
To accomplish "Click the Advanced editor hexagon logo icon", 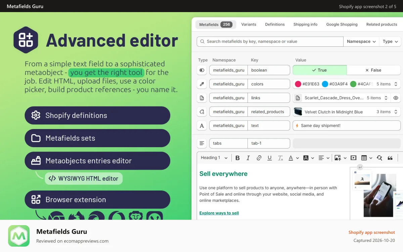I will [26, 40].
